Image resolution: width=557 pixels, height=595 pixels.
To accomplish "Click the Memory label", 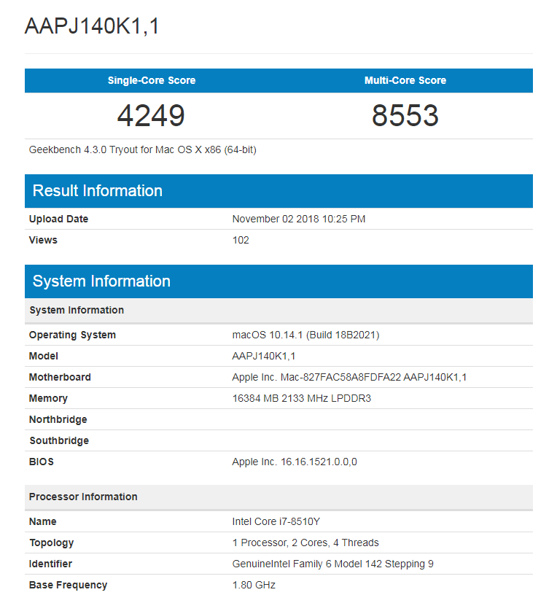I will click(48, 398).
